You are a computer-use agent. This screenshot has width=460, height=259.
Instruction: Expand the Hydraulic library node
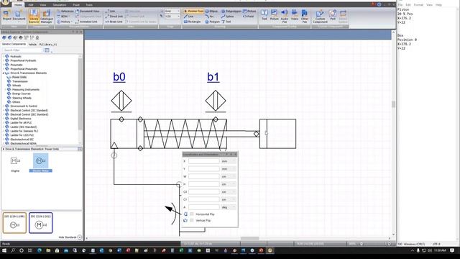point(4,56)
